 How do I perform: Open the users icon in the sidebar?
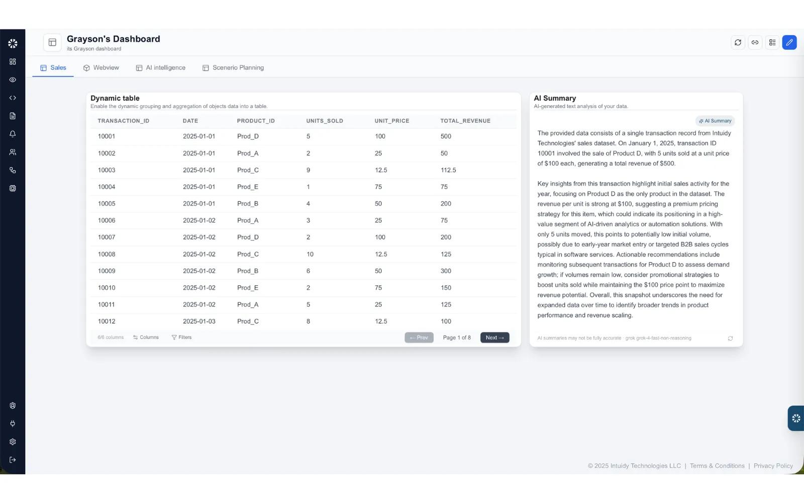pyautogui.click(x=13, y=152)
